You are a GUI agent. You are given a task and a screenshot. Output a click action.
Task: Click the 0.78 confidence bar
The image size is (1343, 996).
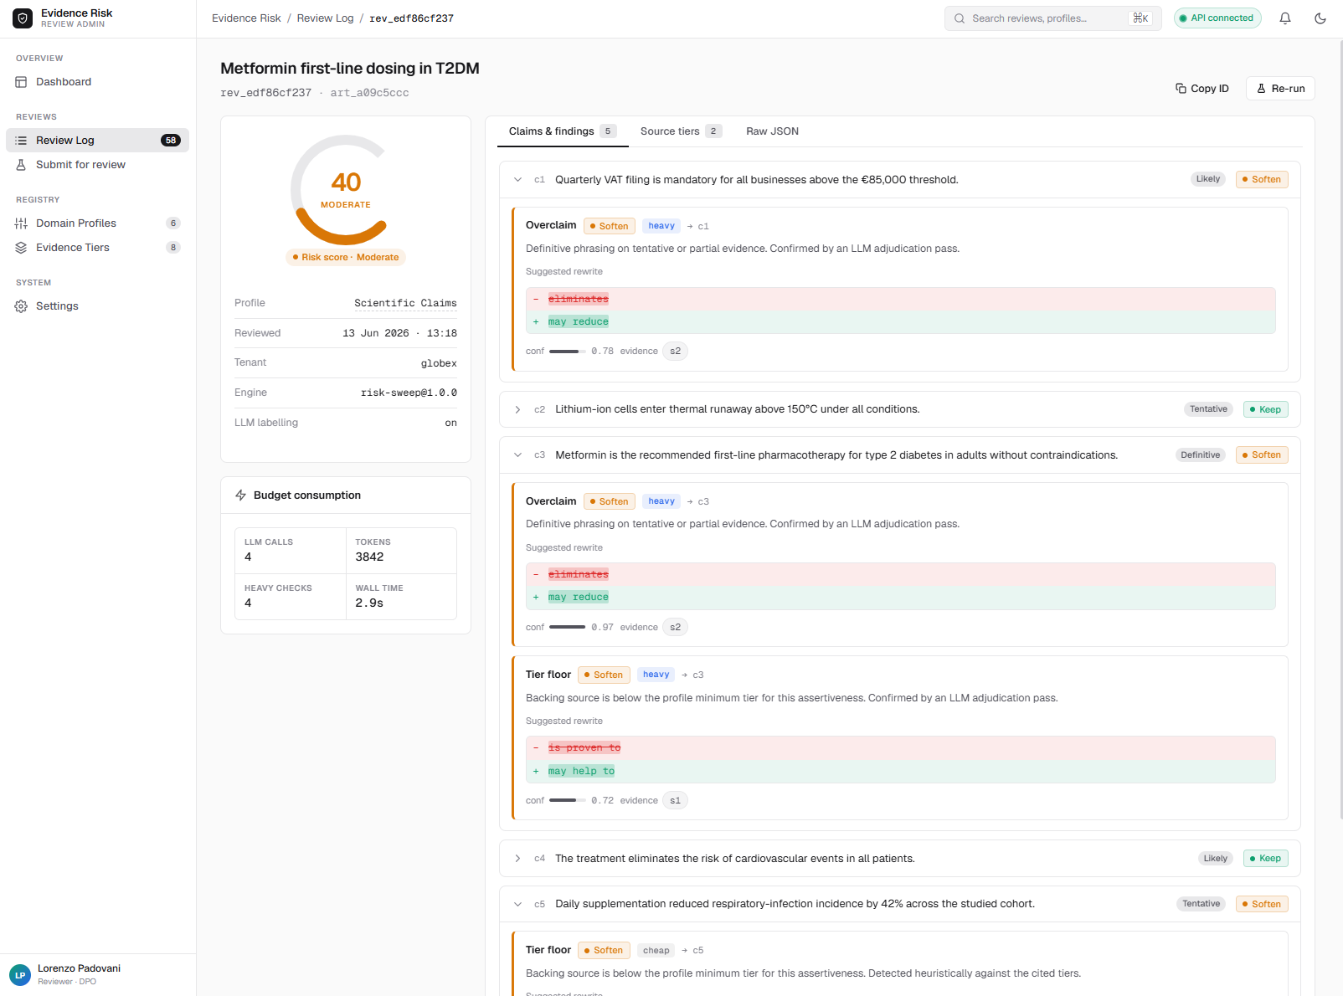pyautogui.click(x=568, y=352)
